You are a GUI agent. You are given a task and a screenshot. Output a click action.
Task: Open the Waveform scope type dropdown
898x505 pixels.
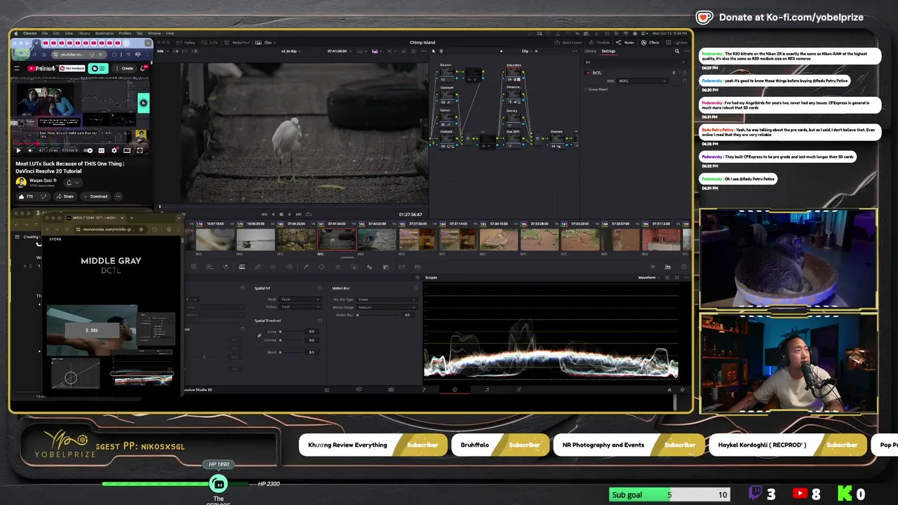(649, 278)
